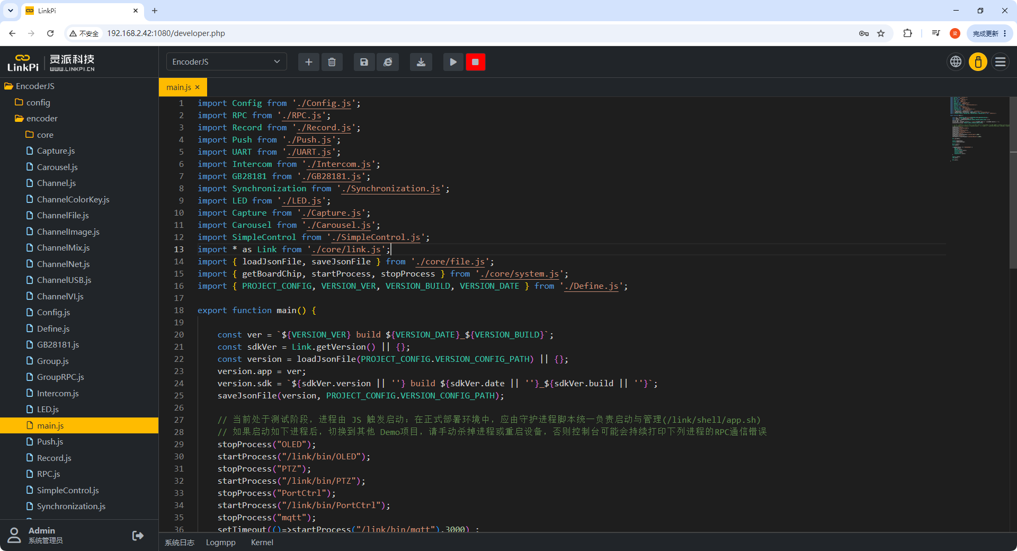Switch to the Kernel log tab
The width and height of the screenshot is (1017, 551).
(x=262, y=543)
